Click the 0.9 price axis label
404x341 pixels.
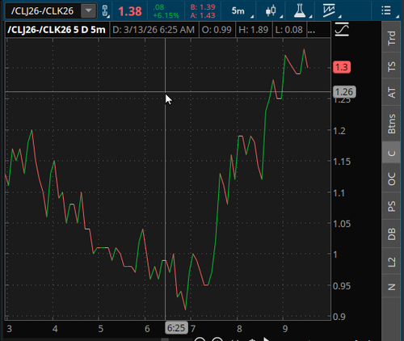coord(339,317)
